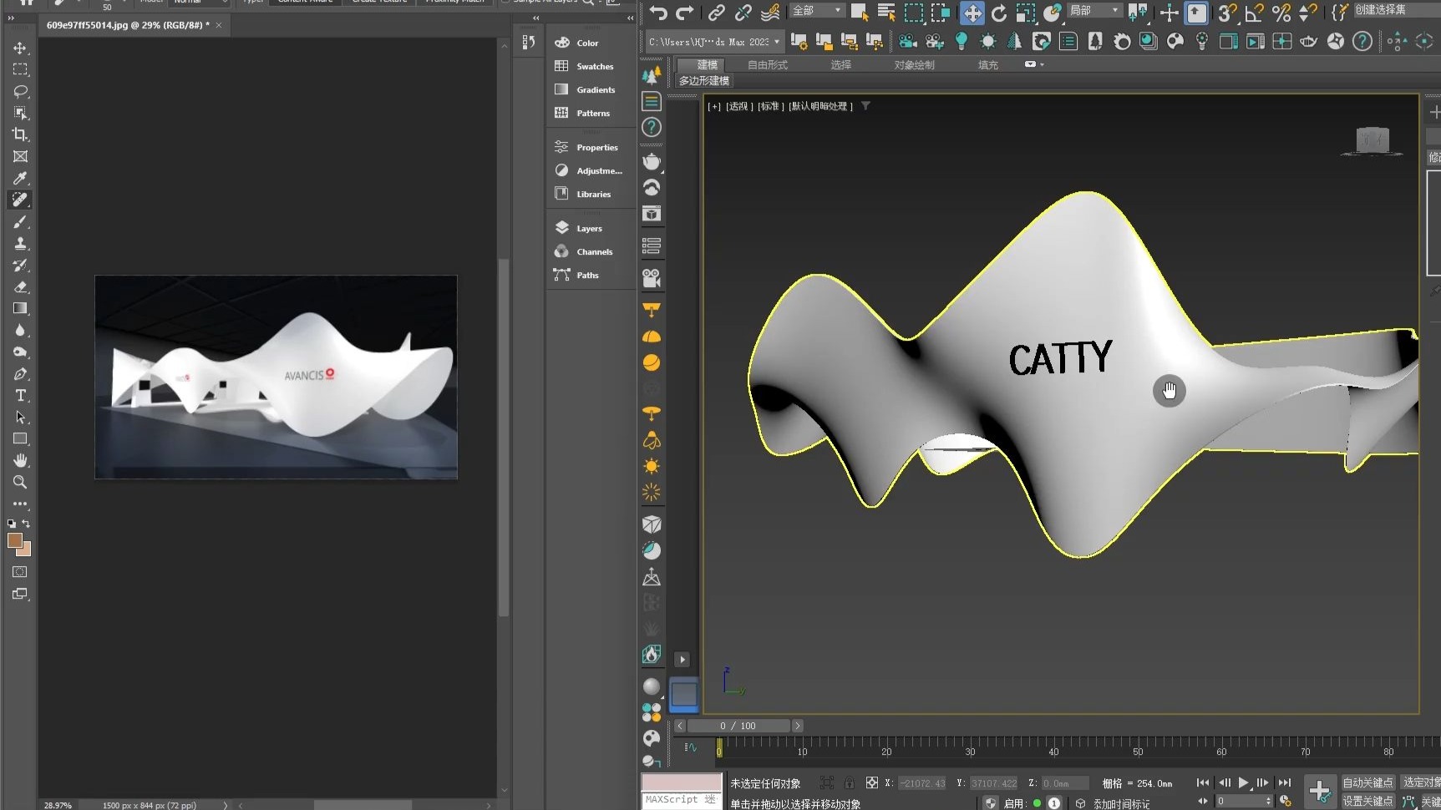The height and width of the screenshot is (810, 1441).
Task: Open the 自由形式 ribbon tab
Action: pyautogui.click(x=768, y=65)
